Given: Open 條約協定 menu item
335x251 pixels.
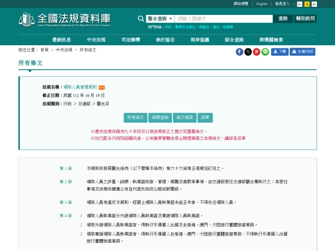Looking at the screenshot, I should pos(165,40).
